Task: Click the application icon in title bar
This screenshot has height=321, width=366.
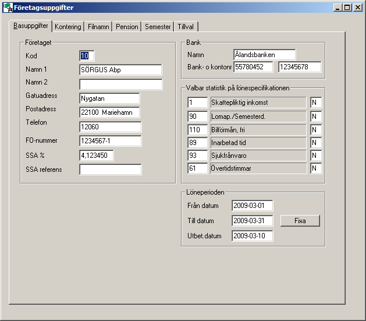Action: [8, 8]
